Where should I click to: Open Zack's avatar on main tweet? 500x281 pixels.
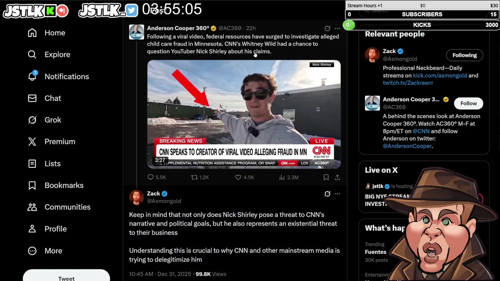[136, 197]
